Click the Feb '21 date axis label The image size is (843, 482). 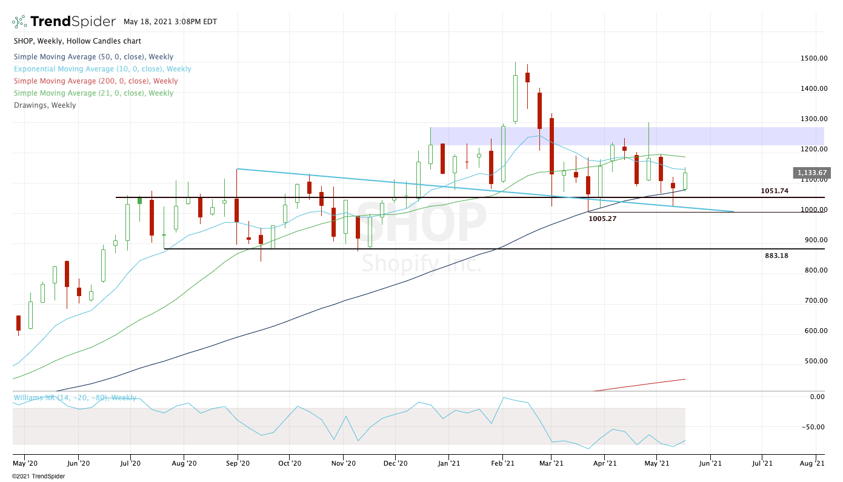tap(502, 464)
